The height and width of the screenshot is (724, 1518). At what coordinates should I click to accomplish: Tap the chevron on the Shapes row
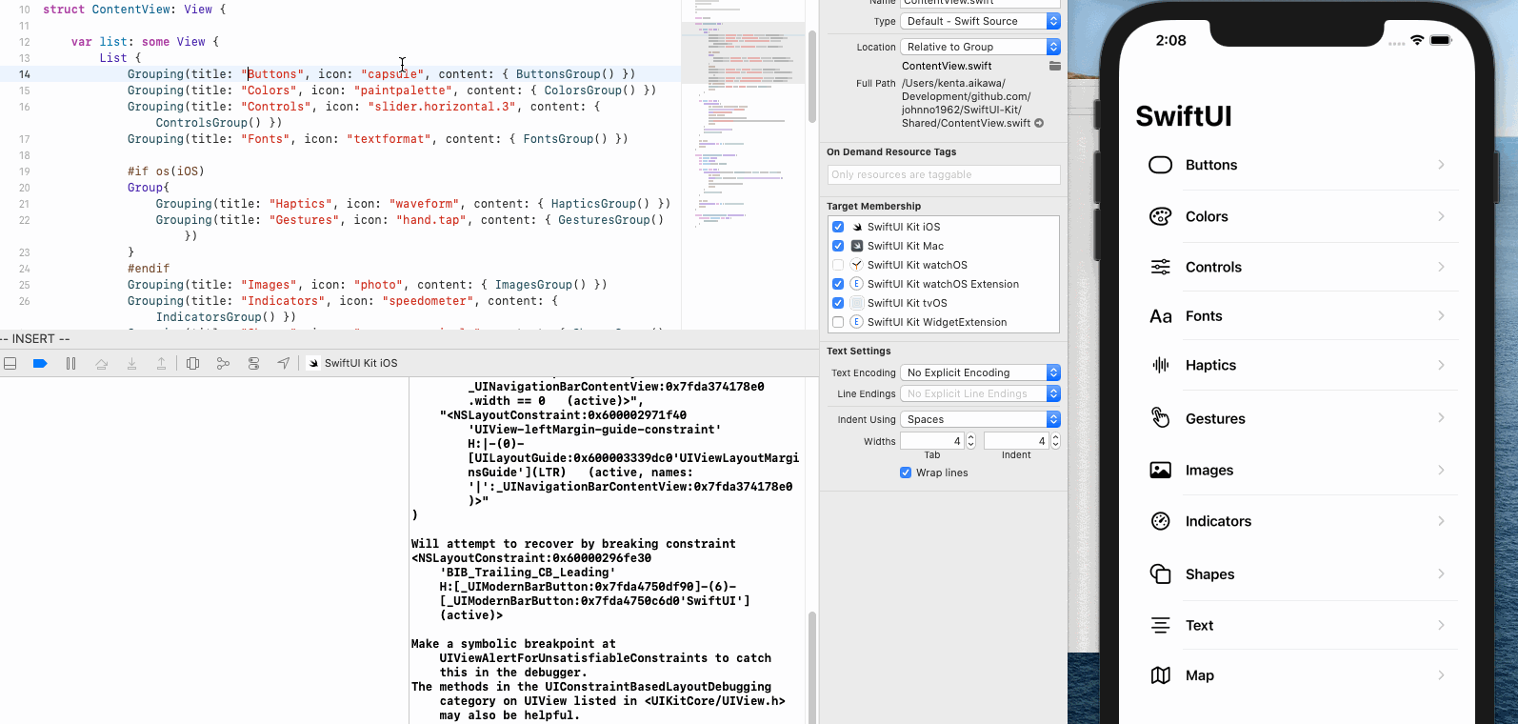pyautogui.click(x=1441, y=573)
